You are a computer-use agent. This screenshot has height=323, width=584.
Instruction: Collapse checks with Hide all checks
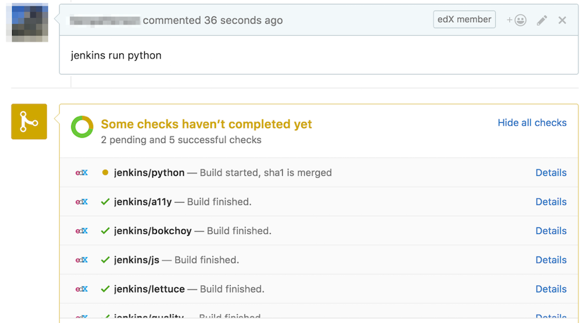tap(532, 123)
